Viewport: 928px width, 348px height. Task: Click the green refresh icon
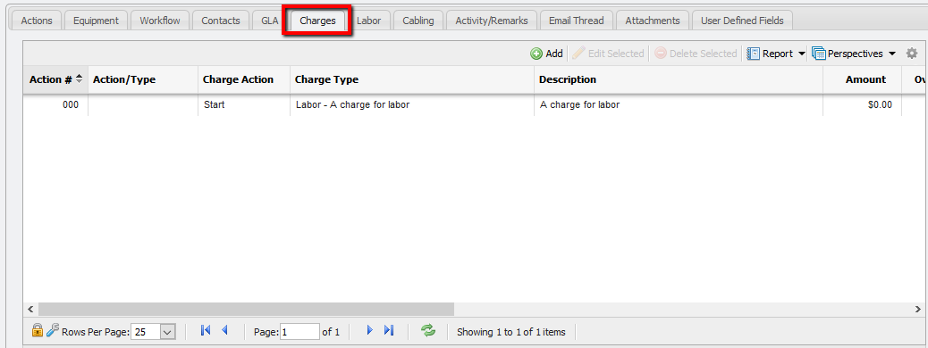coord(428,331)
